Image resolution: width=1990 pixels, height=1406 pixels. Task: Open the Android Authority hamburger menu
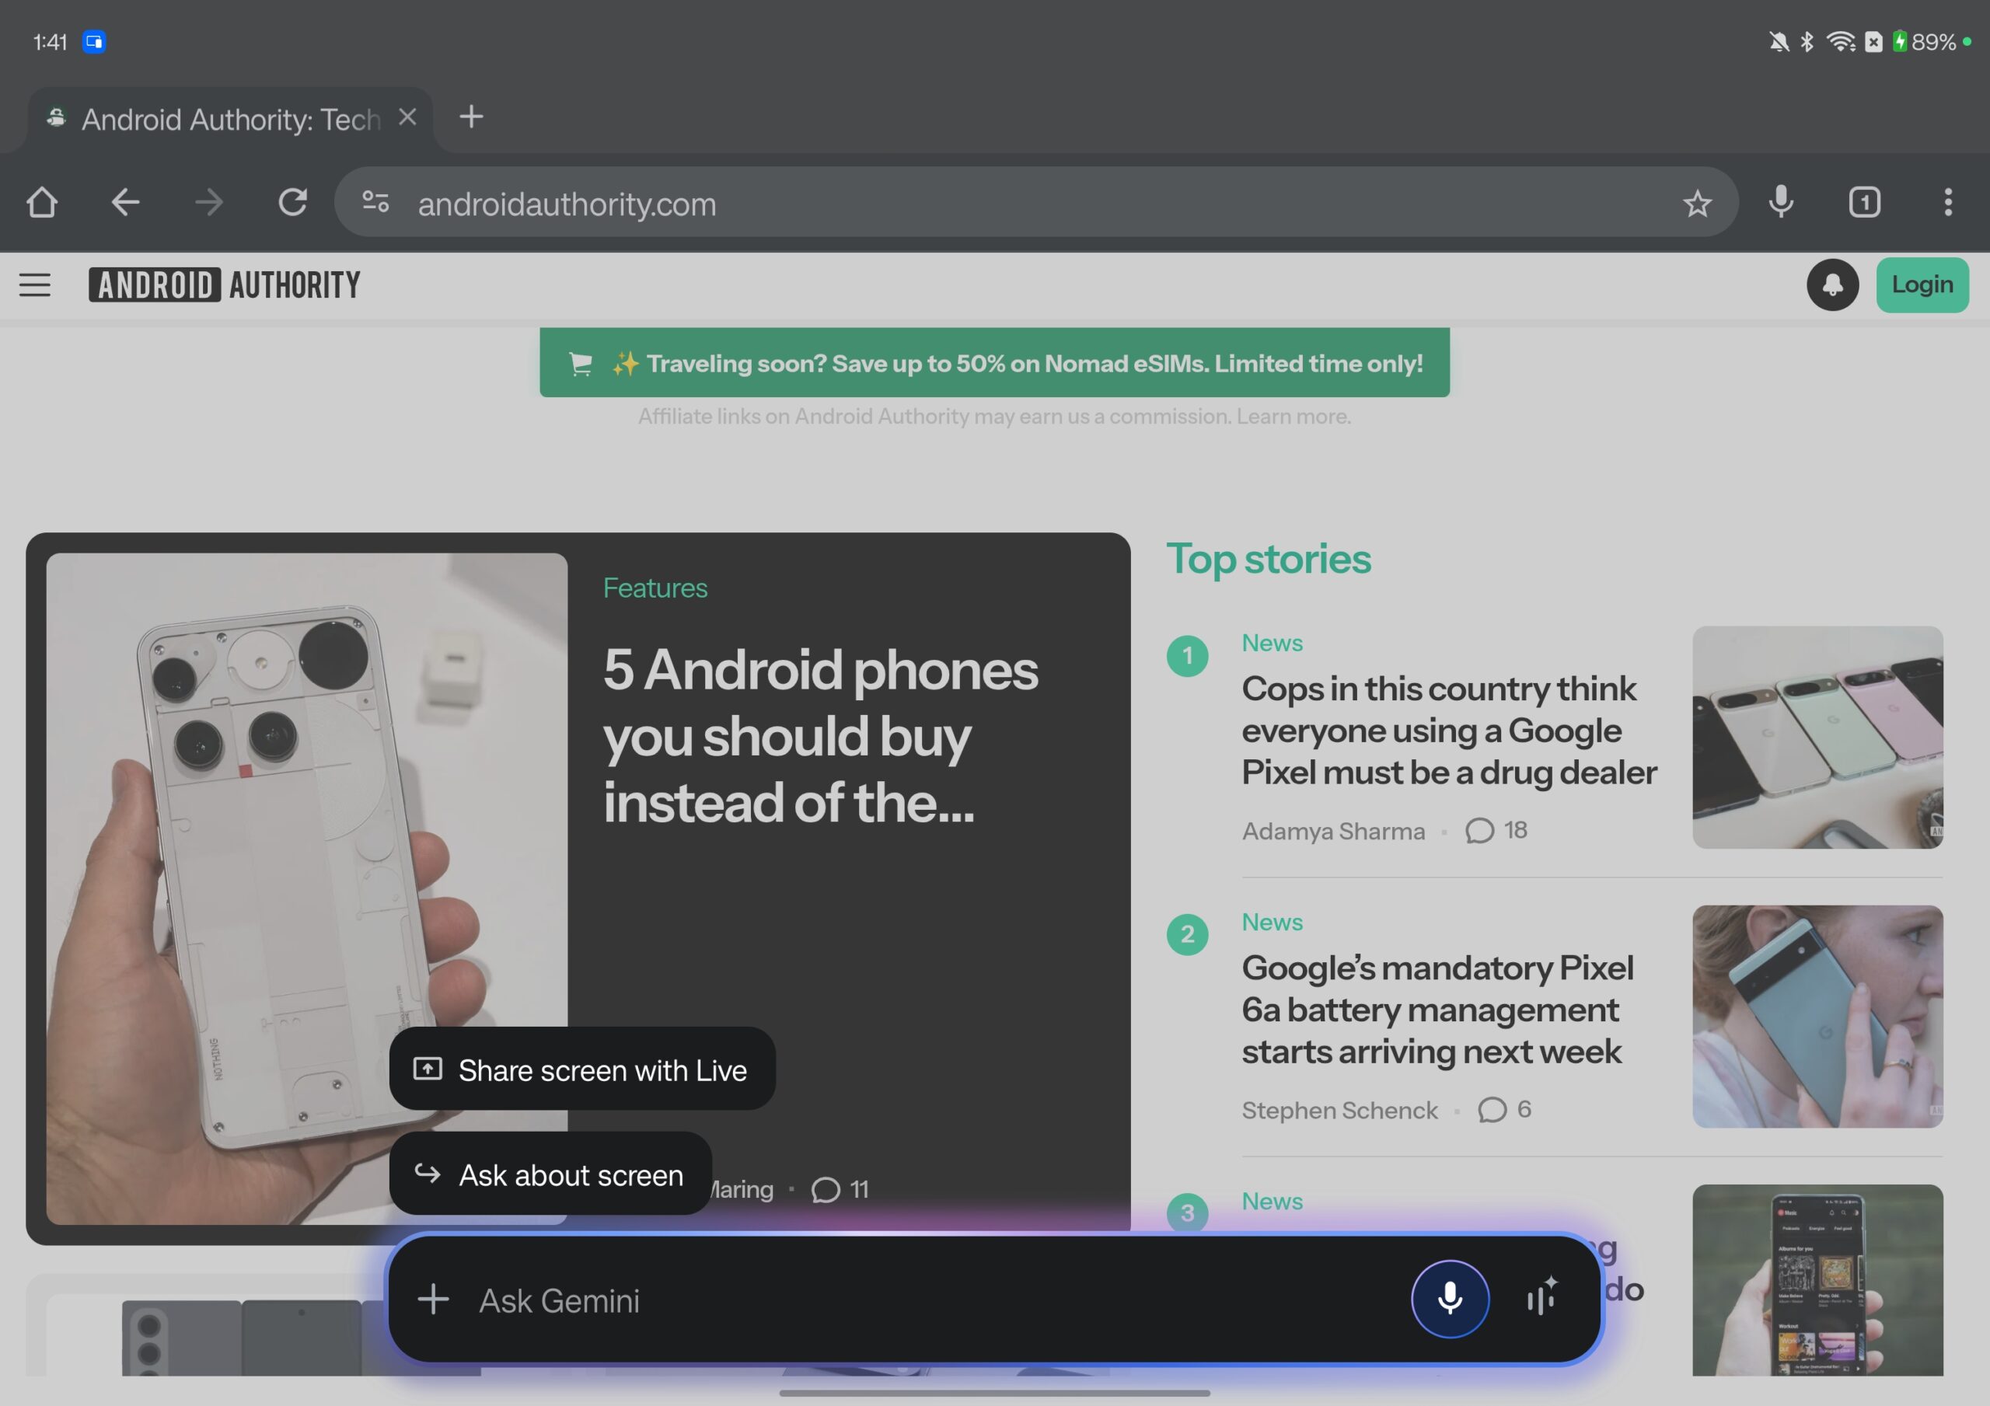pyautogui.click(x=35, y=285)
